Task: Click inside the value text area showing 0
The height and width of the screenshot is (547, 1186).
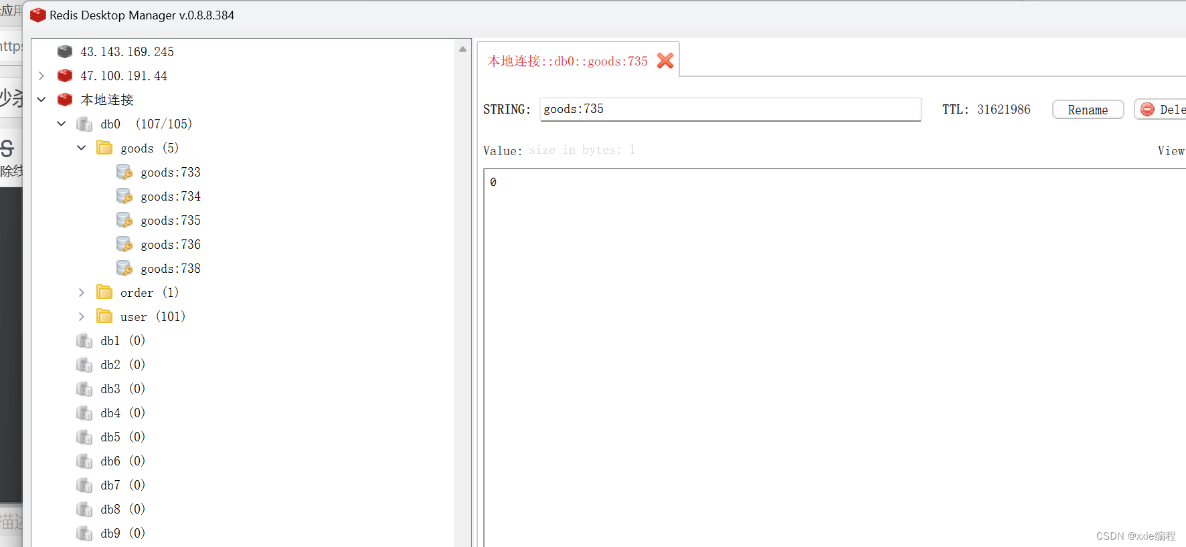Action: point(835,358)
